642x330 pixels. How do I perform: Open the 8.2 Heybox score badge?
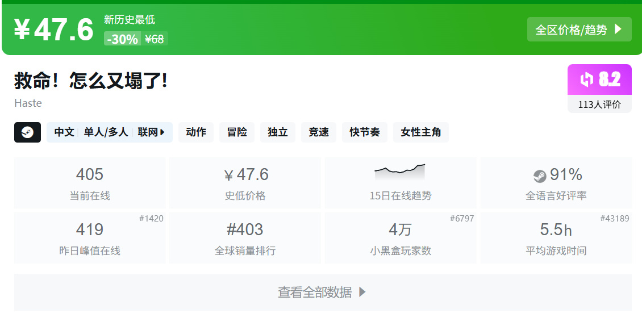click(599, 80)
